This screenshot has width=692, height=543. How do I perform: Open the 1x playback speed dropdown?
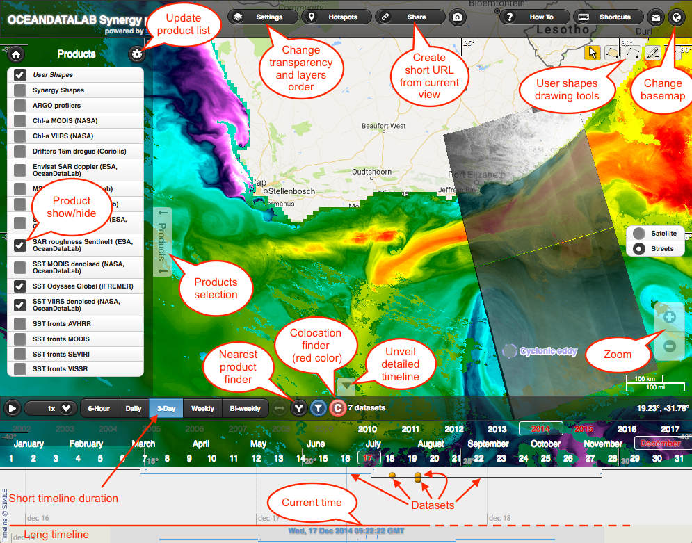(51, 408)
